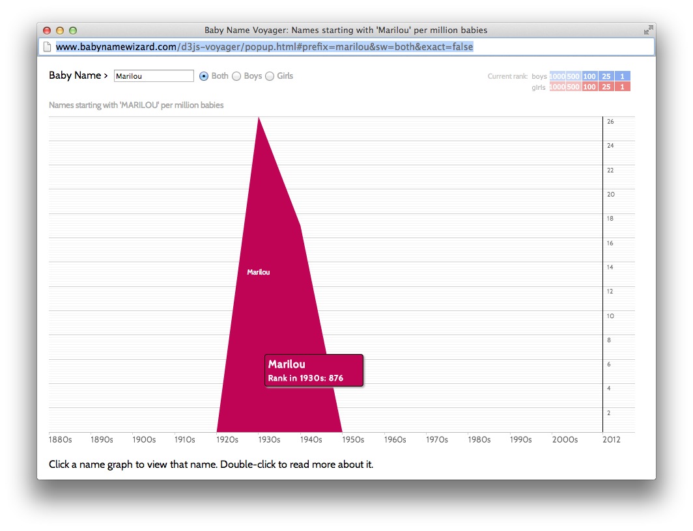Image resolution: width=693 pixels, height=531 pixels.
Task: Click the 2 value on y-axis
Action: pyautogui.click(x=608, y=413)
